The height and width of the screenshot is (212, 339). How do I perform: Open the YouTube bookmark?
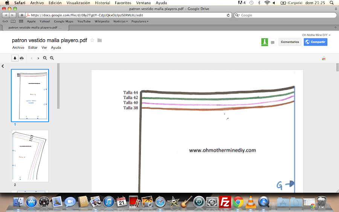point(84,22)
